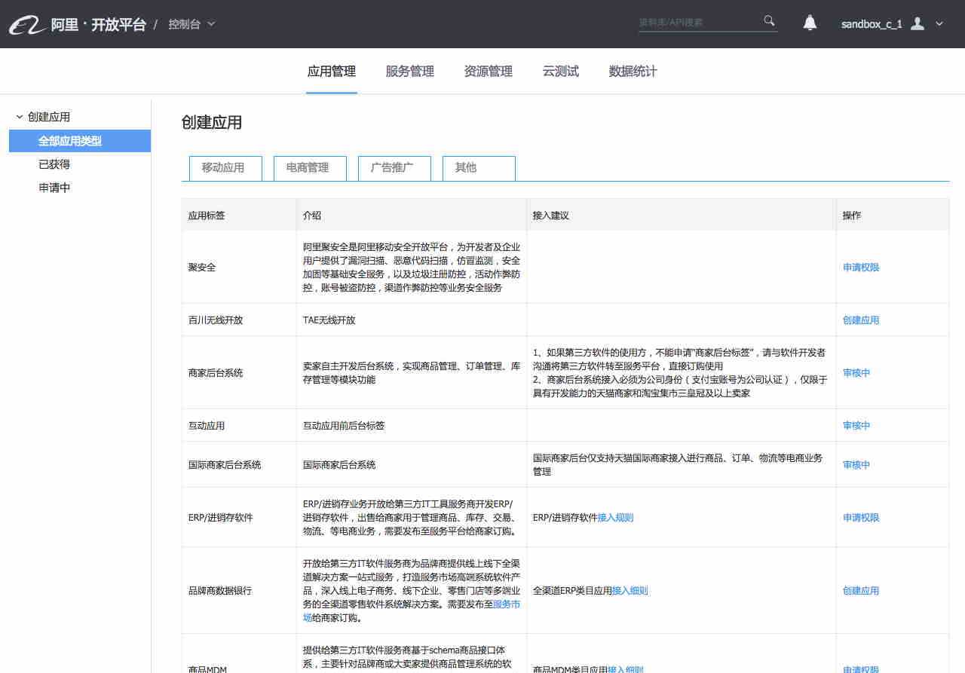
Task: Click the search magnifier icon
Action: coord(769,21)
